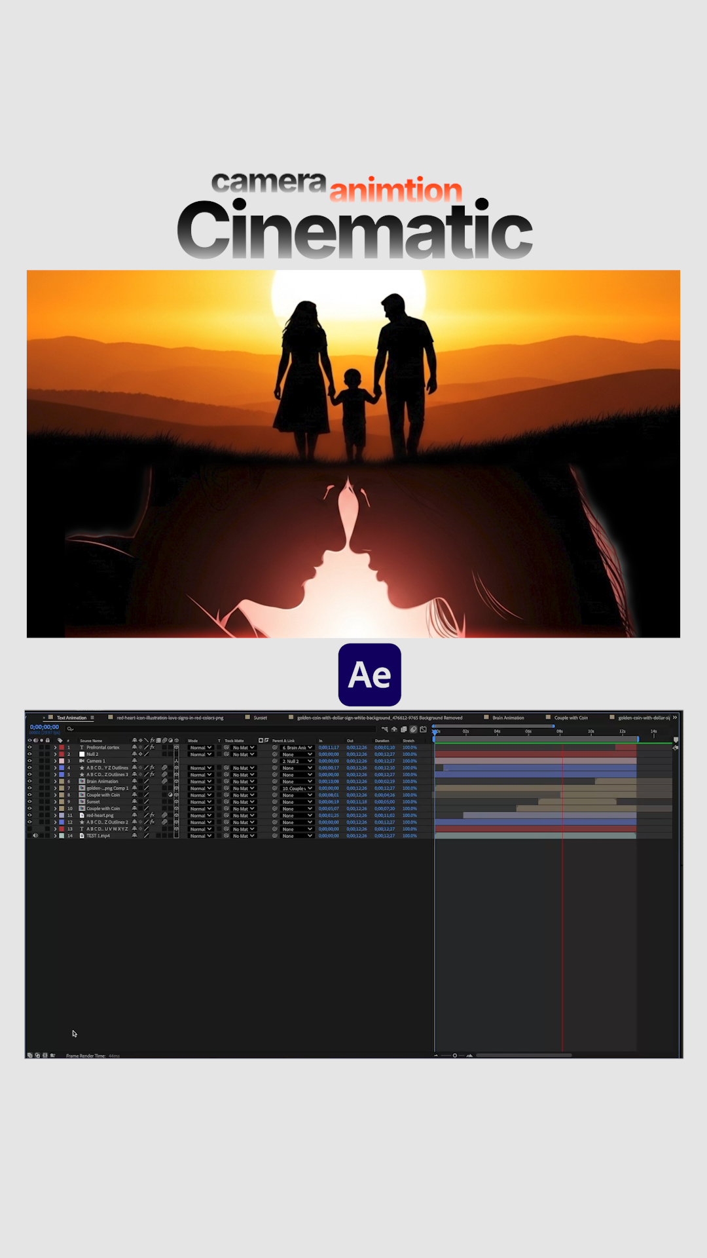This screenshot has height=1258, width=707.
Task: Click the timeline search magnifier icon
Action: pyautogui.click(x=69, y=729)
